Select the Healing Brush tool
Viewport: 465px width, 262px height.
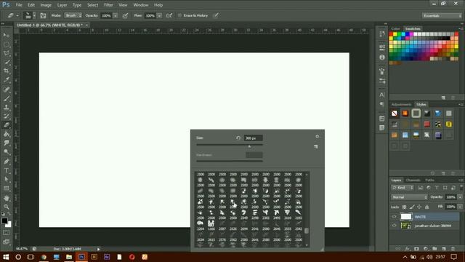7,90
